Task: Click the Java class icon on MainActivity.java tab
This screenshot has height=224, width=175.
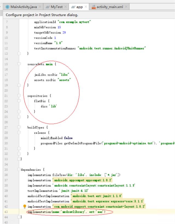Action: tap(7, 7)
